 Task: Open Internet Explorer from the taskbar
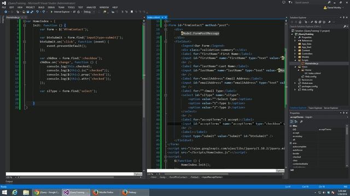[15, 192]
